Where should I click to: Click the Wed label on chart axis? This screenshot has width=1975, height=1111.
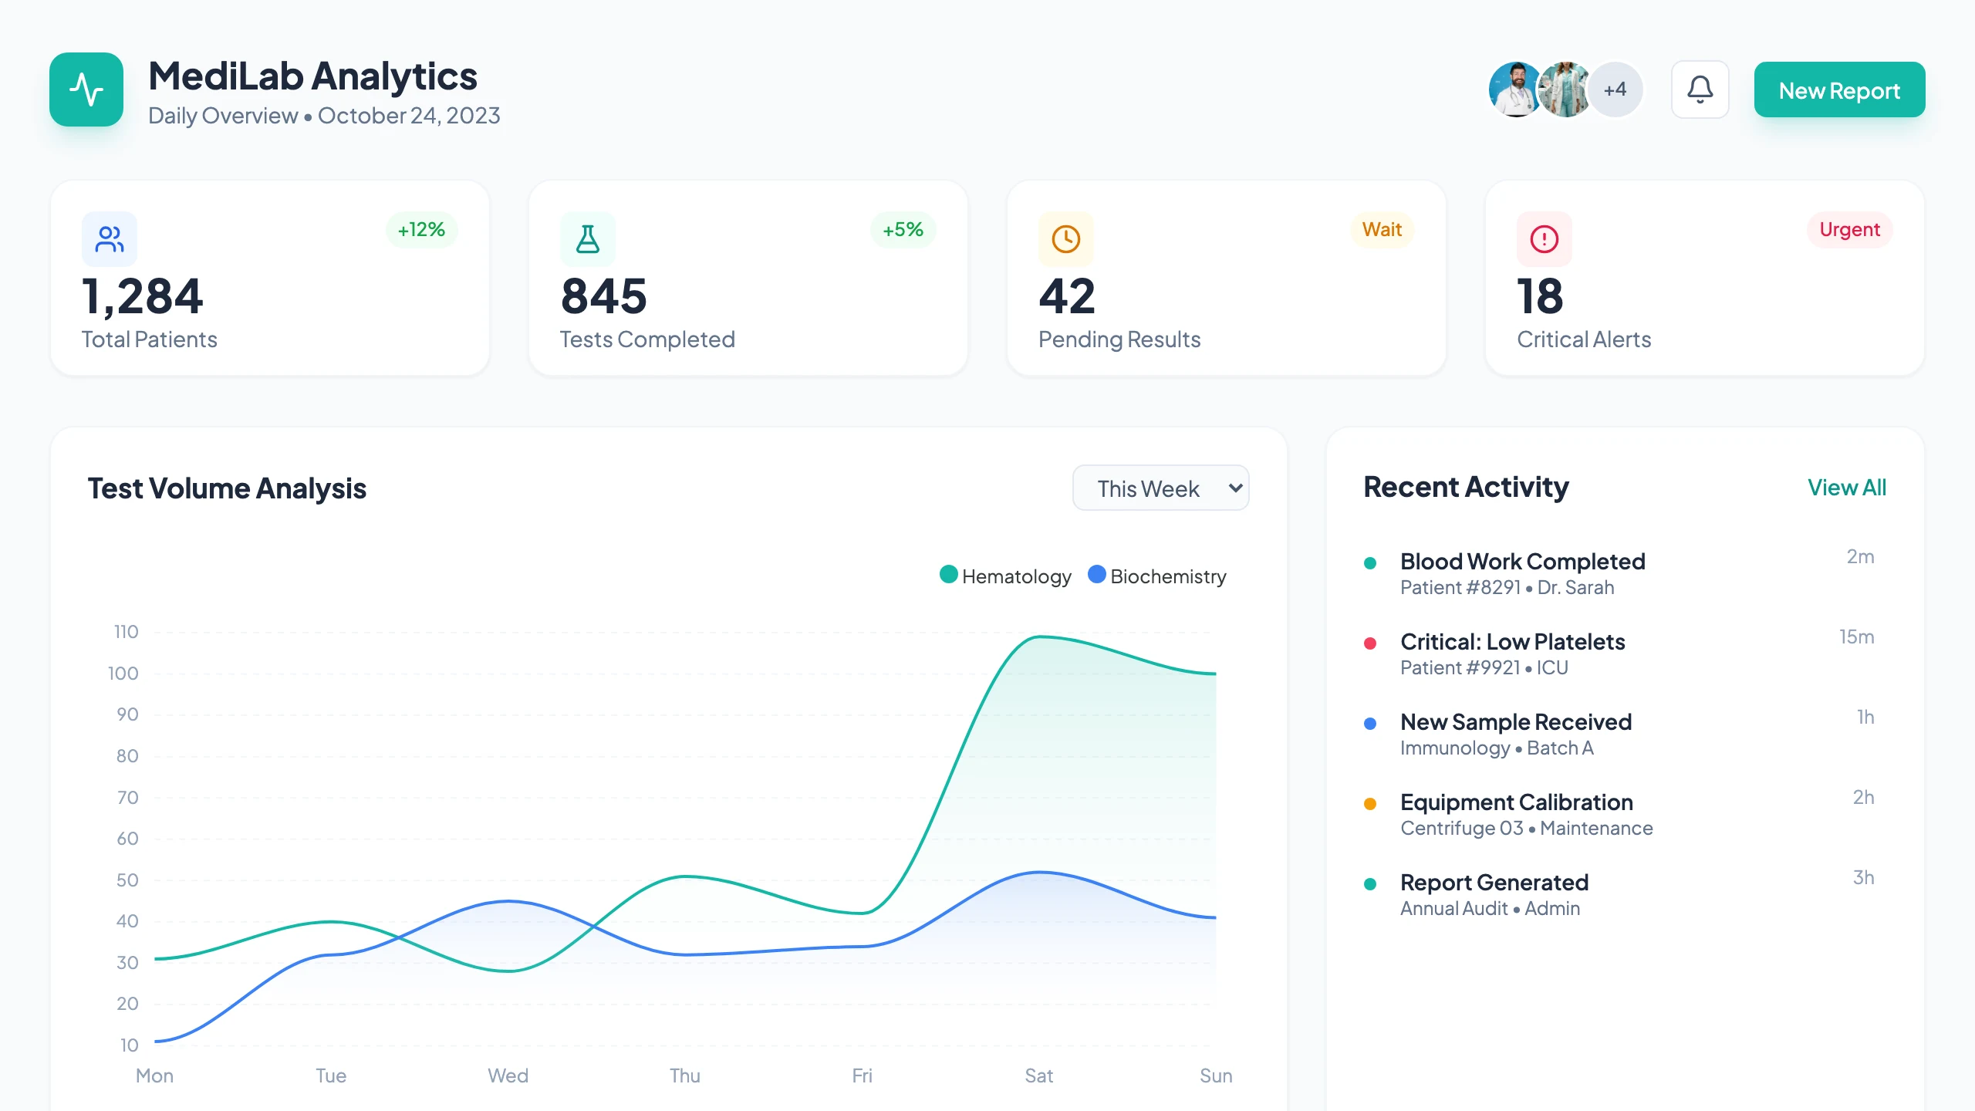508,1076
